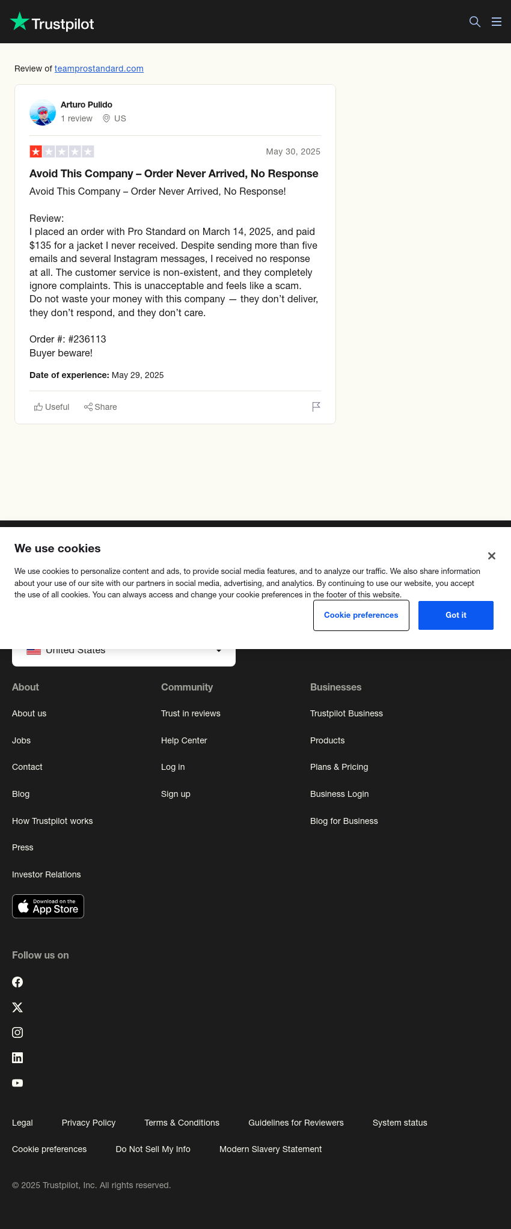Screen dimensions: 511x1229
Task: Open Blog for Business
Action: point(344,821)
